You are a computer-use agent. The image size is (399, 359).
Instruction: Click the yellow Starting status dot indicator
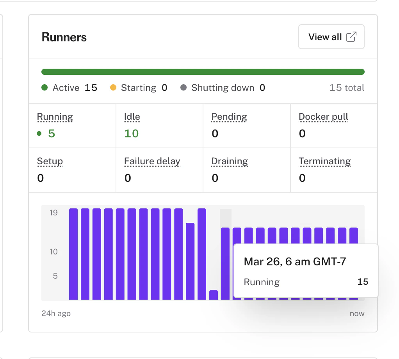click(114, 88)
